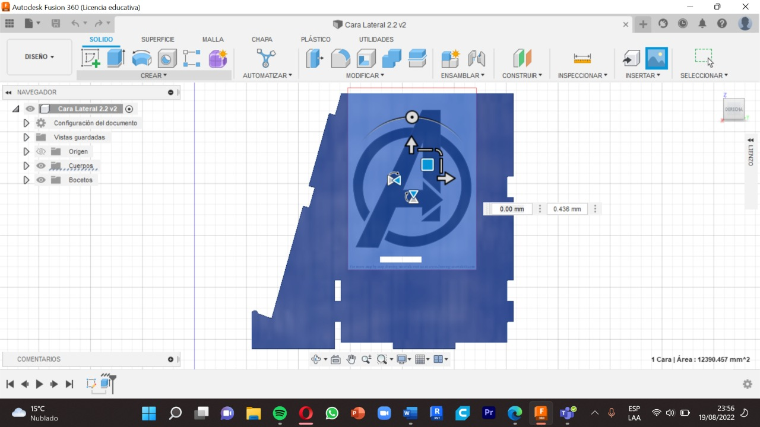The height and width of the screenshot is (427, 760).
Task: Open the Rectangular Pattern tool
Action: pos(192,58)
